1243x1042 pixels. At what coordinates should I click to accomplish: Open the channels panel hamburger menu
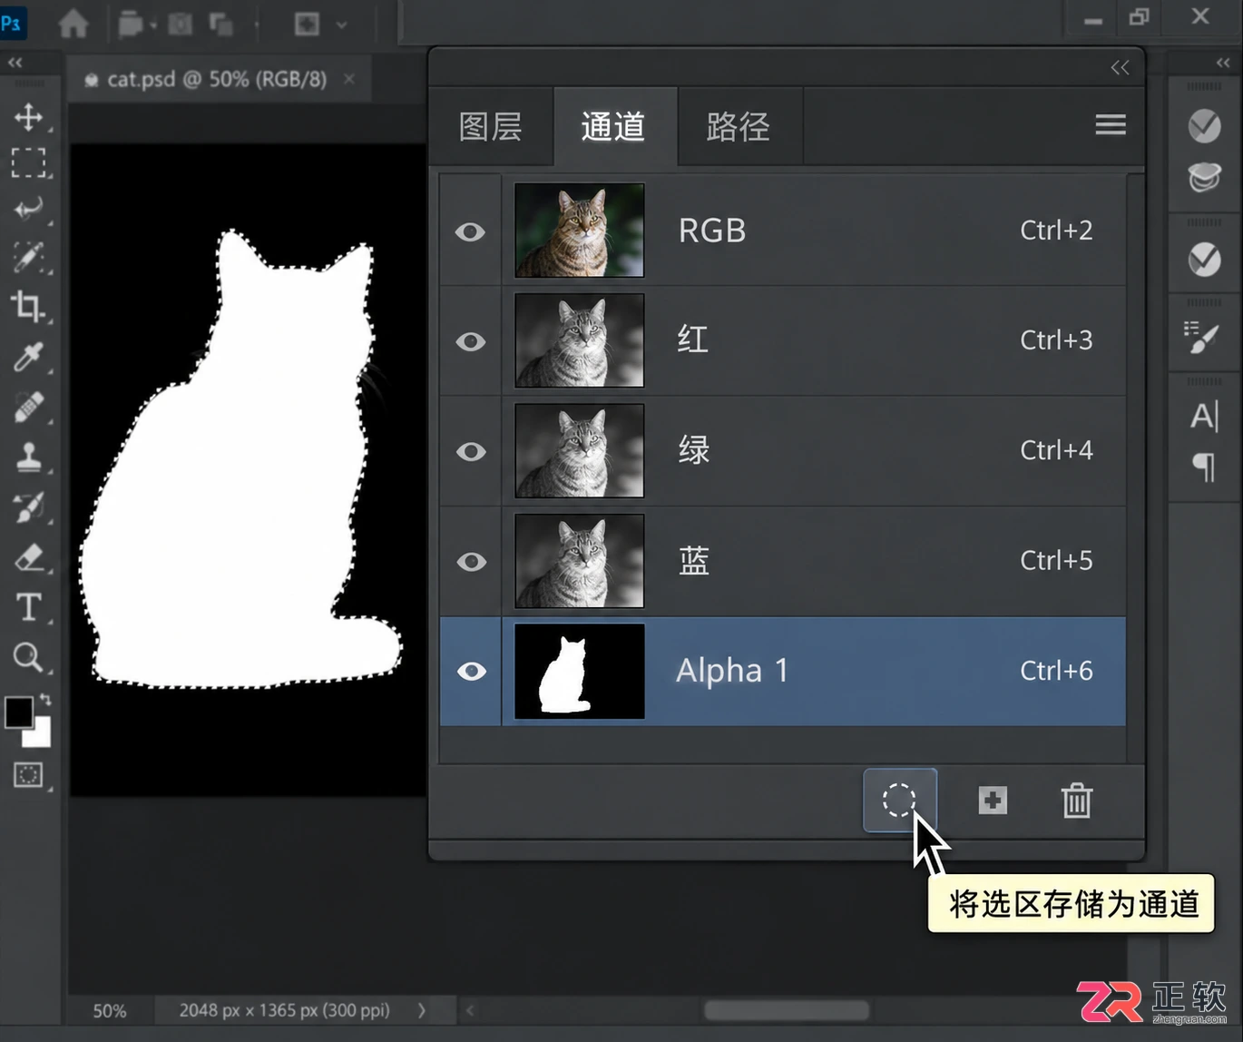(1111, 124)
